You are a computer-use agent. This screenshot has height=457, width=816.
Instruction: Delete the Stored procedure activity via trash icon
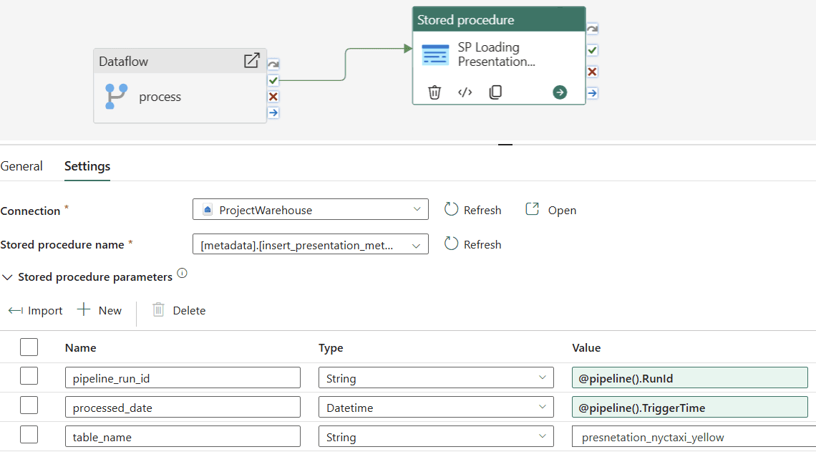434,92
